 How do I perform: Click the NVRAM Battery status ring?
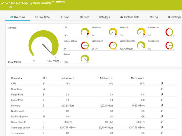(x=85, y=46)
